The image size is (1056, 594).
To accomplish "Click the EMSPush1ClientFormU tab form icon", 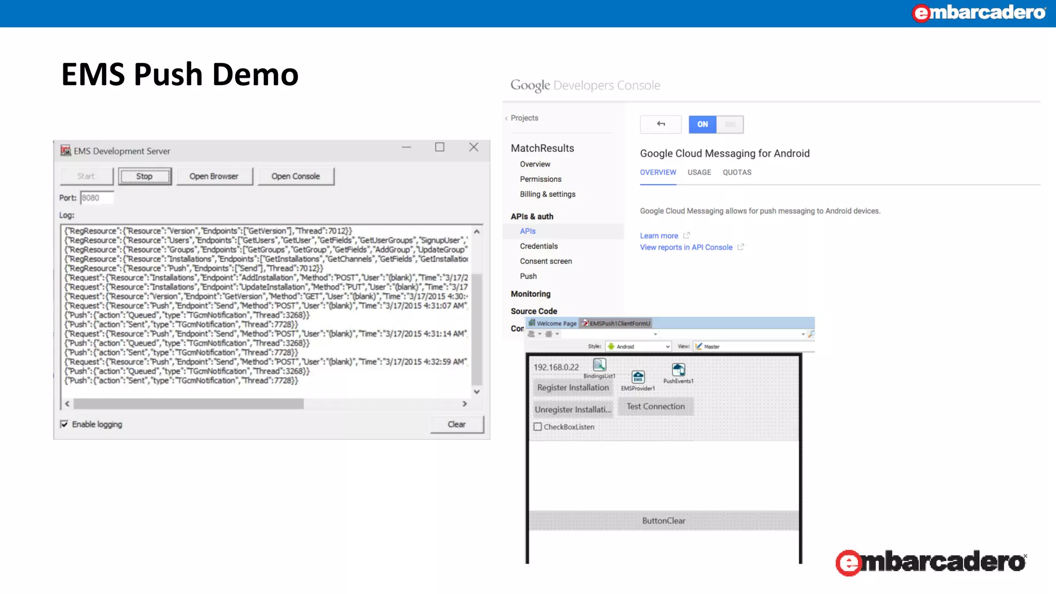I will click(x=585, y=323).
